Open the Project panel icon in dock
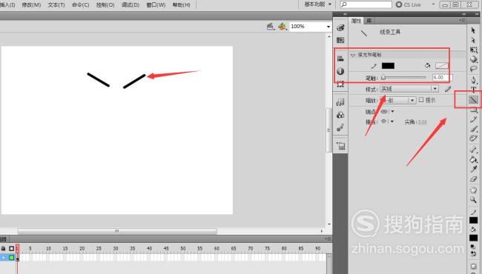482x274 pixels. (340, 146)
